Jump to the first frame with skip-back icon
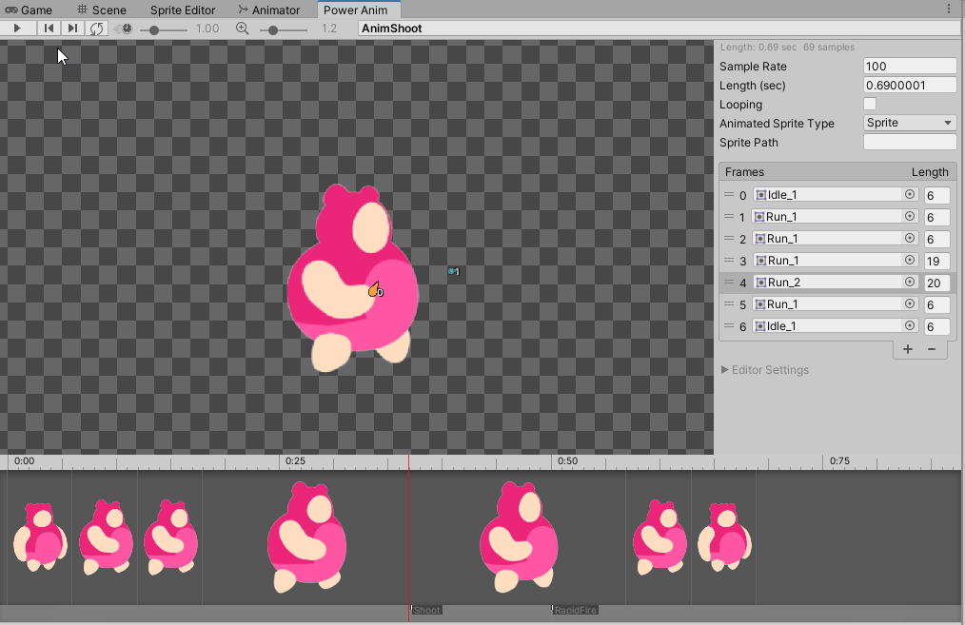 (49, 28)
